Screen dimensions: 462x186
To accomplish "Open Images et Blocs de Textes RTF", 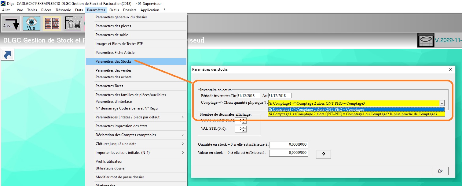I will 136,44.
